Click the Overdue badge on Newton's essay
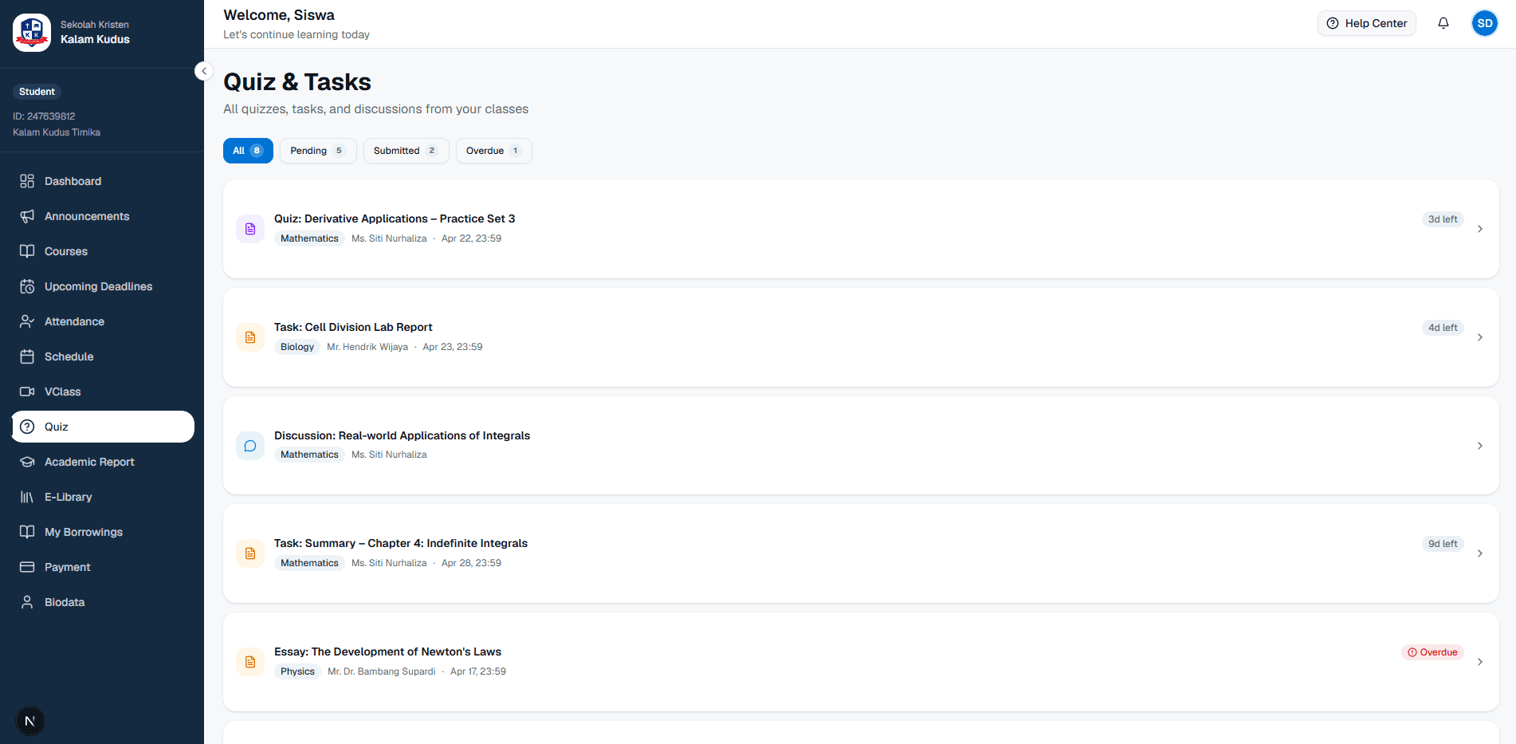The image size is (1516, 744). pos(1432,652)
